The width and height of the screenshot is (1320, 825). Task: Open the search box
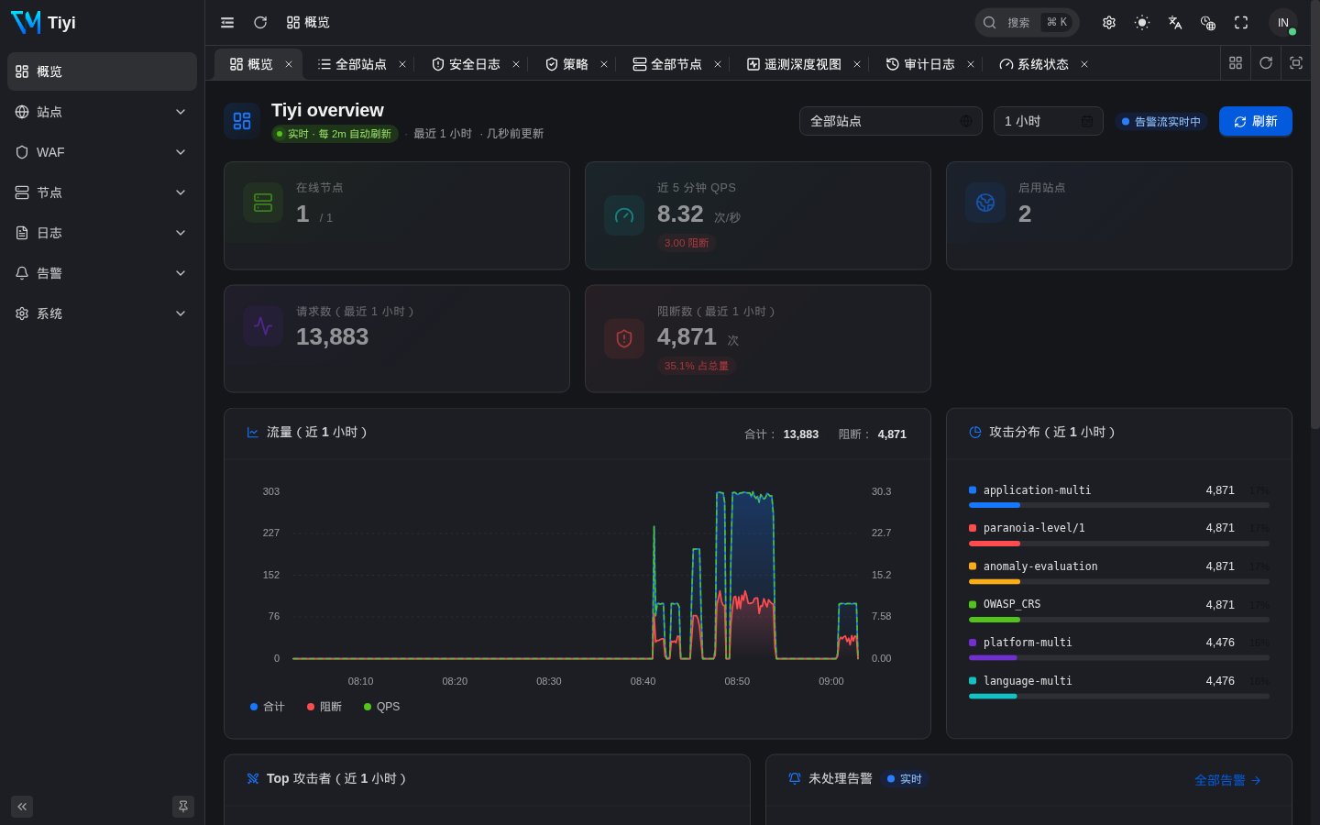pyautogui.click(x=1027, y=22)
